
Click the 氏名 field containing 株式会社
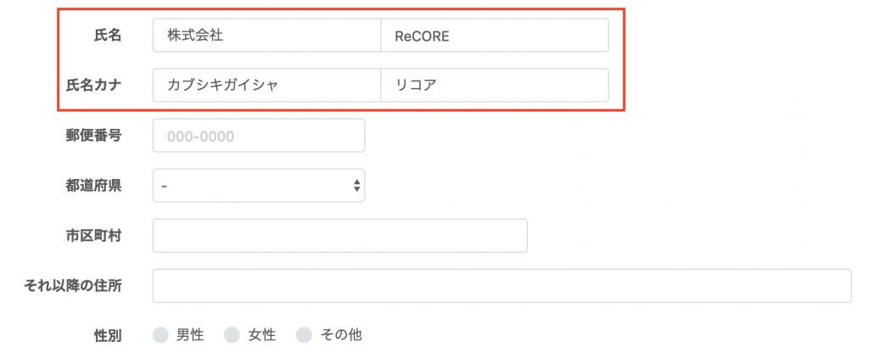(266, 36)
